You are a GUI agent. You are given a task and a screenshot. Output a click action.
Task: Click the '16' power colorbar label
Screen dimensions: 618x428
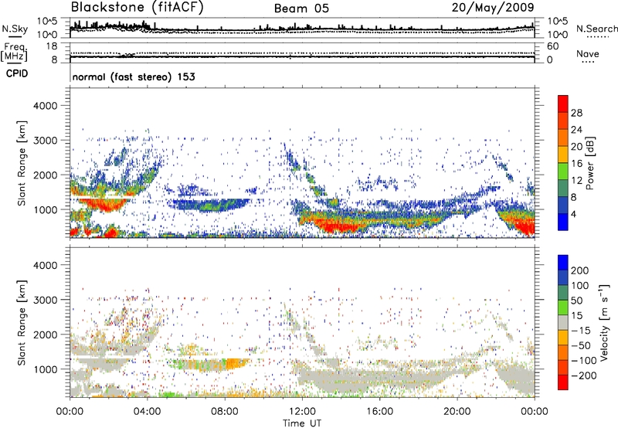(x=576, y=164)
